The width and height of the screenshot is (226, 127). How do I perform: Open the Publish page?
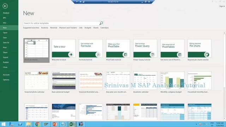[x=6, y=62]
